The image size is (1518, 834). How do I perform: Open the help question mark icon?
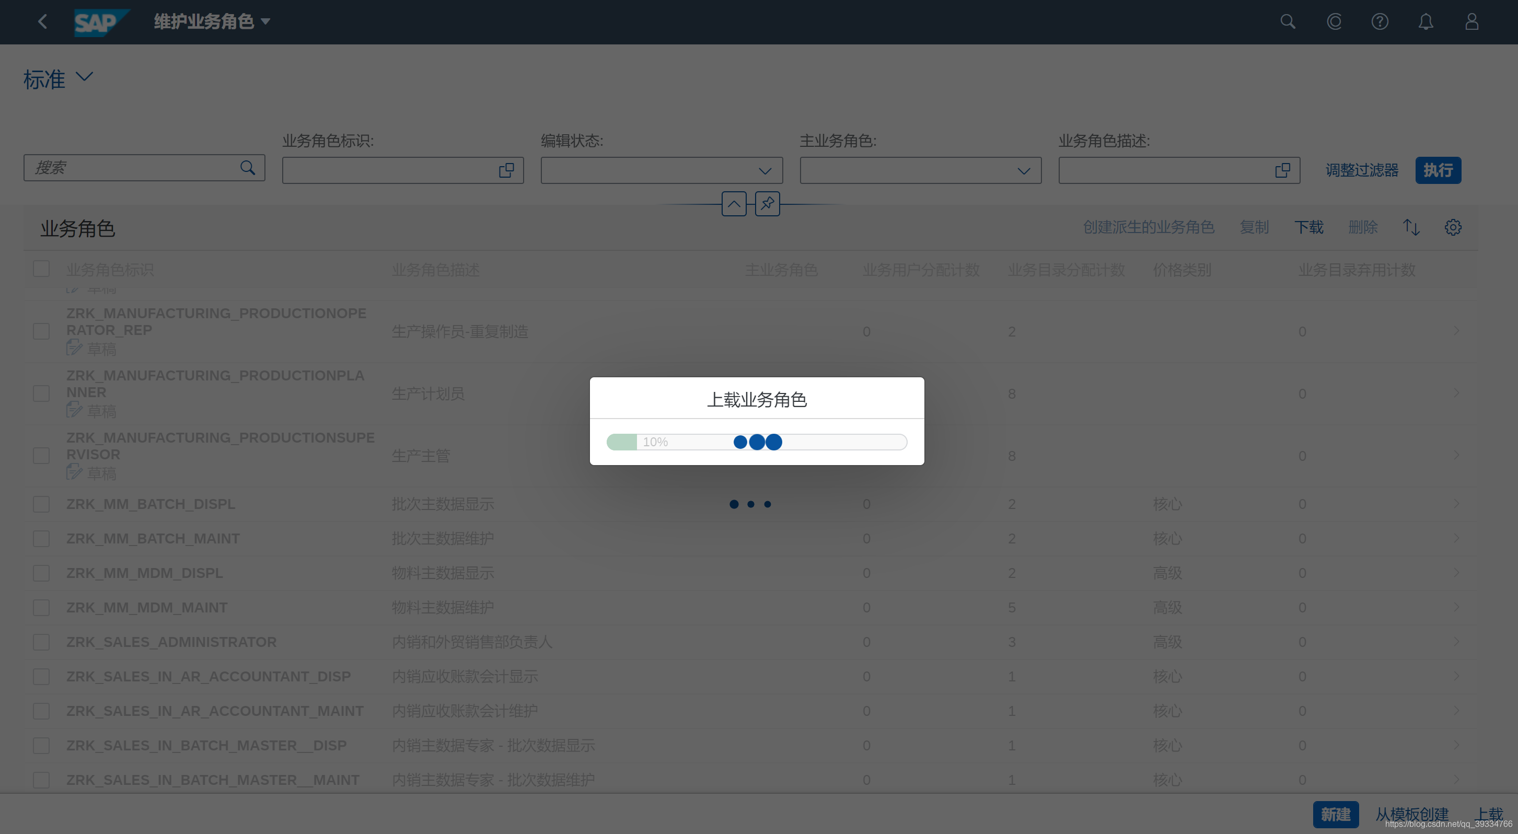point(1380,22)
